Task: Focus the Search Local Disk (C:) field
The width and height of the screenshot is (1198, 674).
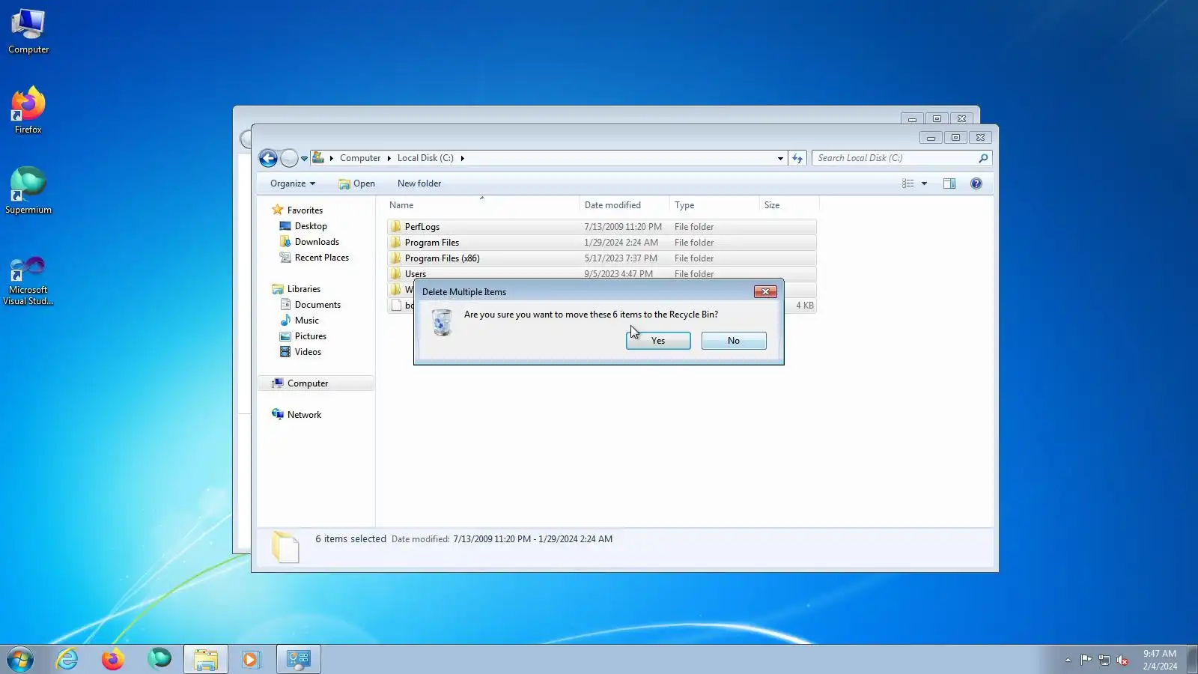Action: 895,158
